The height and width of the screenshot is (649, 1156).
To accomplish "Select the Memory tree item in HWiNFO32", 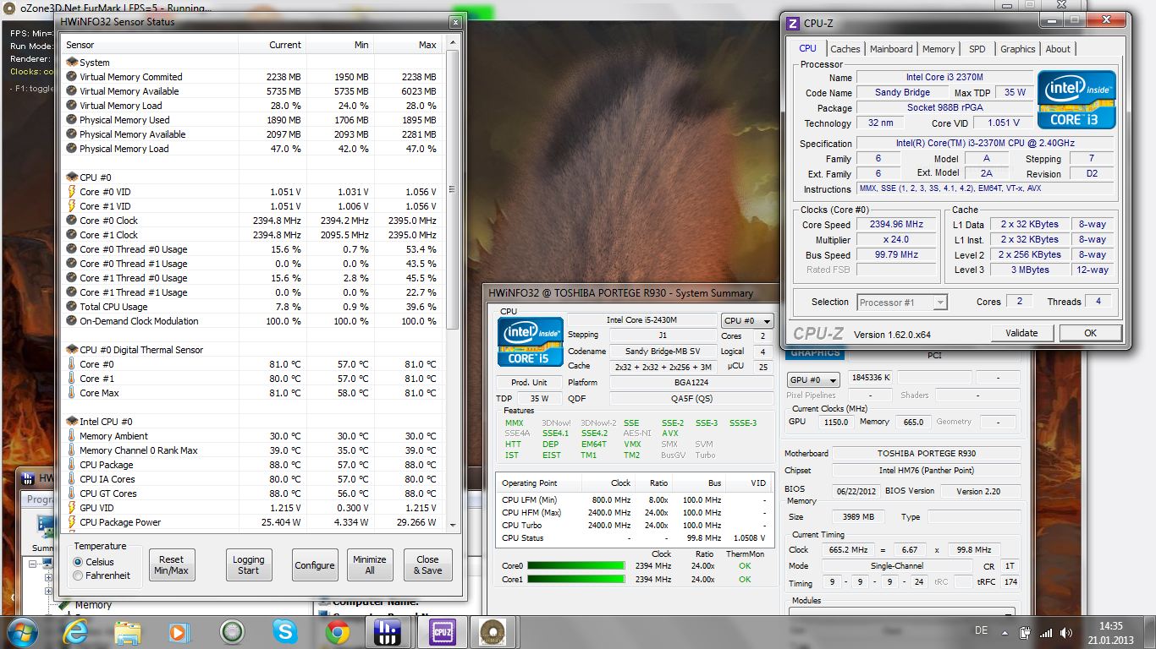I will [x=93, y=605].
